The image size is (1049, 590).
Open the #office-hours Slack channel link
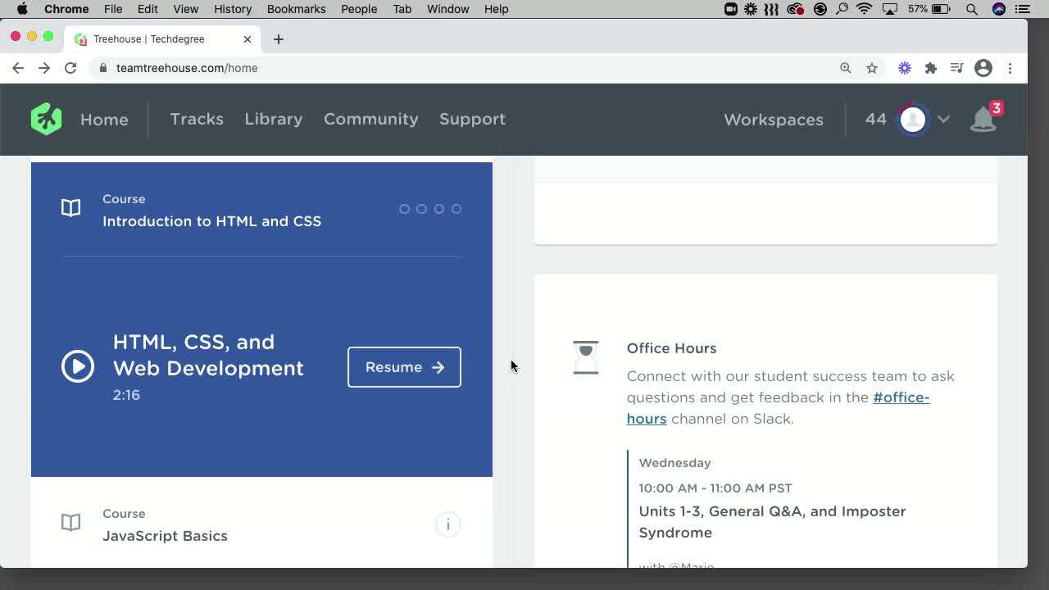coord(901,397)
